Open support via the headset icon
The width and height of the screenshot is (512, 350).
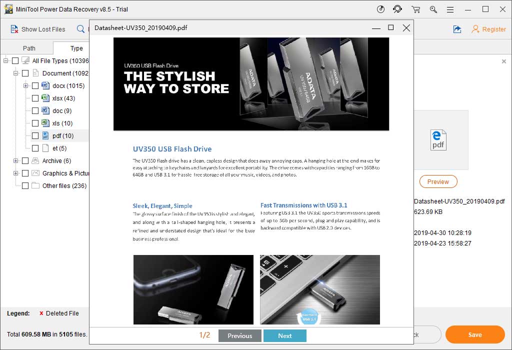tap(397, 9)
